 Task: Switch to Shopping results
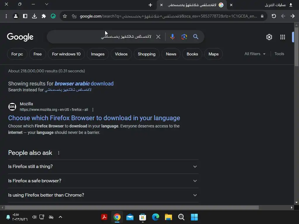click(147, 54)
